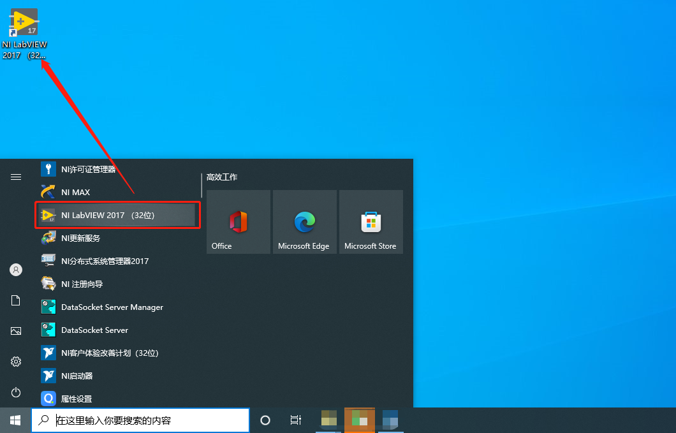
Task: Open Settings gear in Start sidebar
Action: click(16, 362)
